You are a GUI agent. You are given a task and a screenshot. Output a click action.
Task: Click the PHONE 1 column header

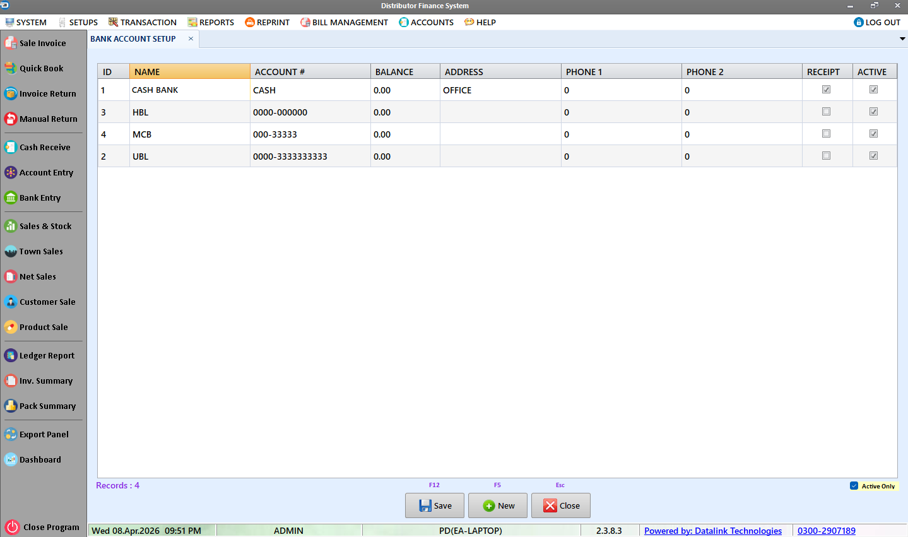coord(622,71)
